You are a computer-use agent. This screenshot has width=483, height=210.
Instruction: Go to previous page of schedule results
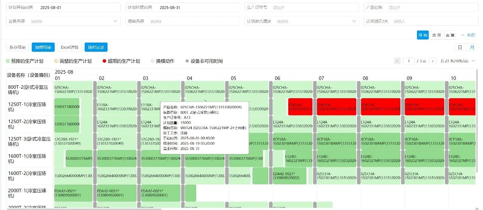(x=397, y=61)
